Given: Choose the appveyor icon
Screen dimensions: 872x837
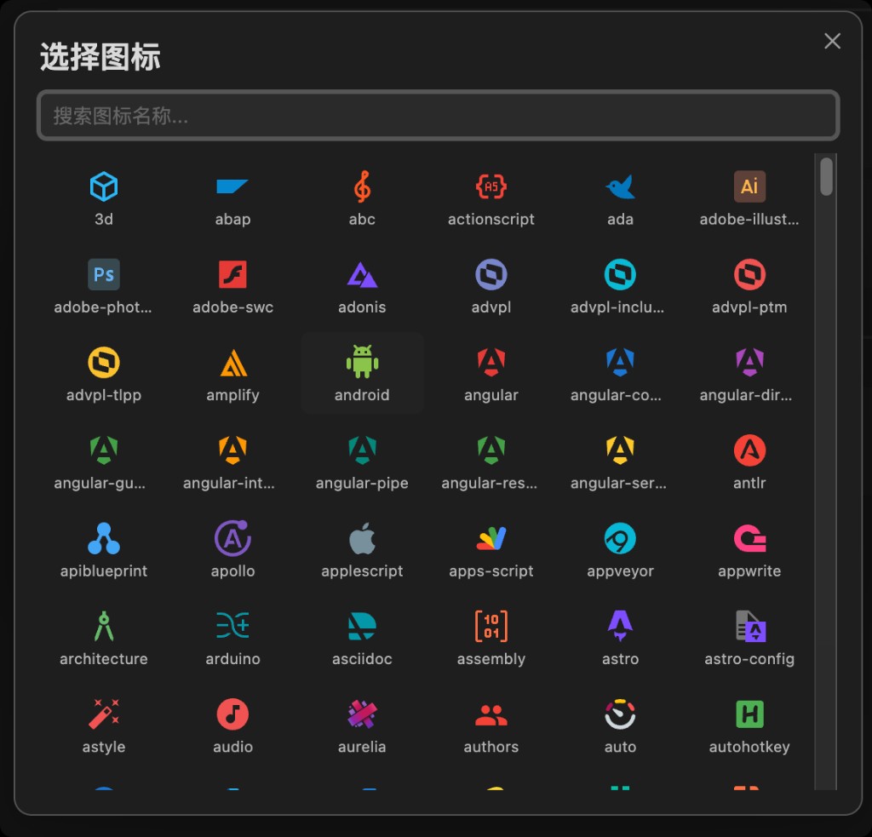Looking at the screenshot, I should coord(620,538).
